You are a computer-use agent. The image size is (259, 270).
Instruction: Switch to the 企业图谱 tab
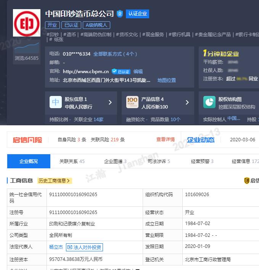click(x=115, y=161)
